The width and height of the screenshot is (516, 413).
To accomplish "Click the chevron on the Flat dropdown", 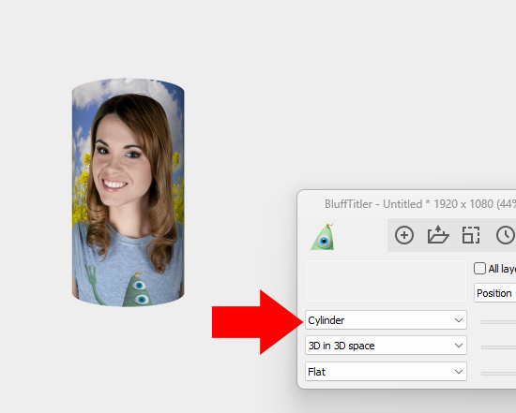I will 459,372.
